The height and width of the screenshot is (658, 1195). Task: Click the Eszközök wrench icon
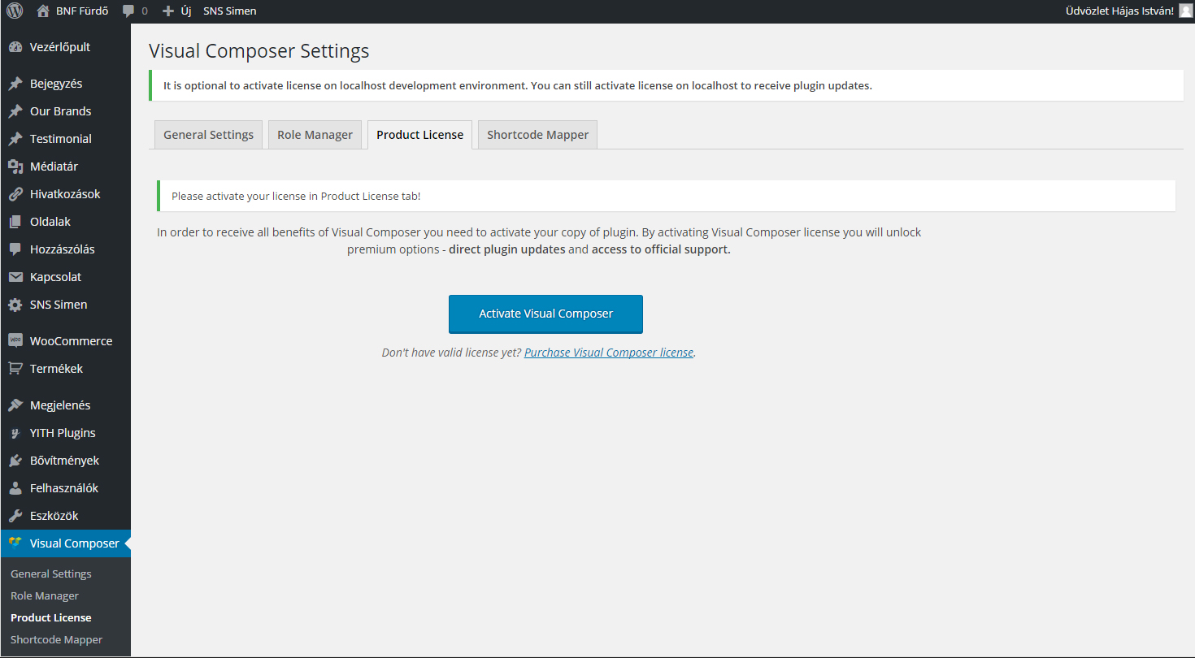tap(15, 516)
